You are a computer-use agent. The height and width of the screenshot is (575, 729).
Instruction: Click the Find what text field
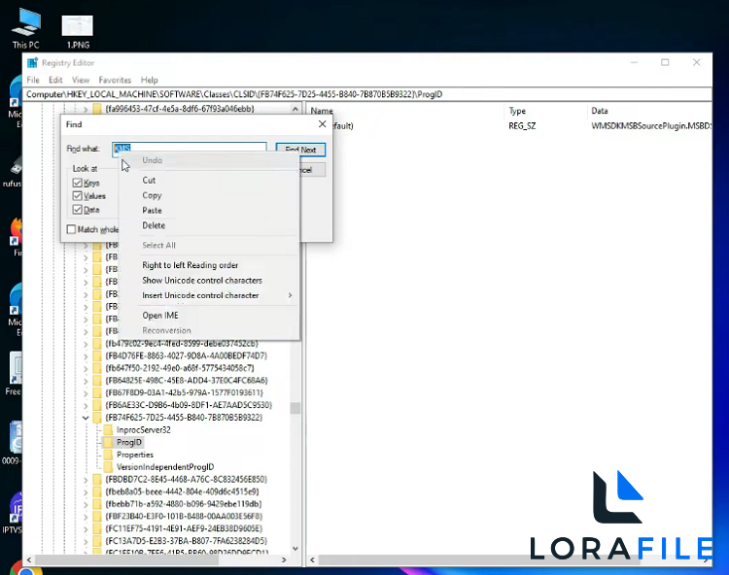click(190, 149)
